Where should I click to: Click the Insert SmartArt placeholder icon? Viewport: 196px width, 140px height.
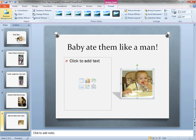click(x=93, y=81)
